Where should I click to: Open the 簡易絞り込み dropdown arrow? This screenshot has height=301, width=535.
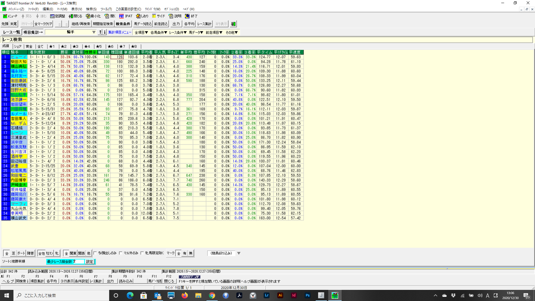(x=239, y=254)
